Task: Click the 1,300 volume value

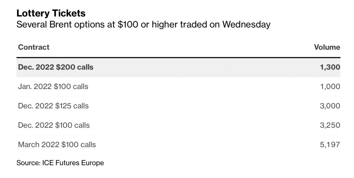Action: 330,67
